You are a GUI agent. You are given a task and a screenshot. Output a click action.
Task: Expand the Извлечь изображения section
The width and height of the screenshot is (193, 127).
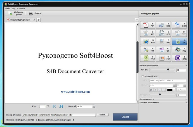(x=187, y=102)
